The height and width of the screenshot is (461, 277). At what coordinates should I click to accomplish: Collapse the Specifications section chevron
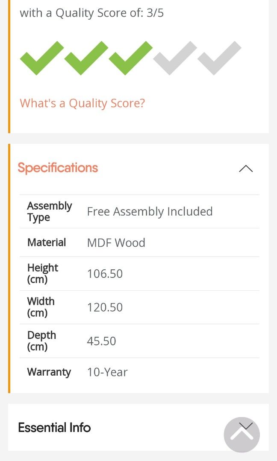pos(246,168)
